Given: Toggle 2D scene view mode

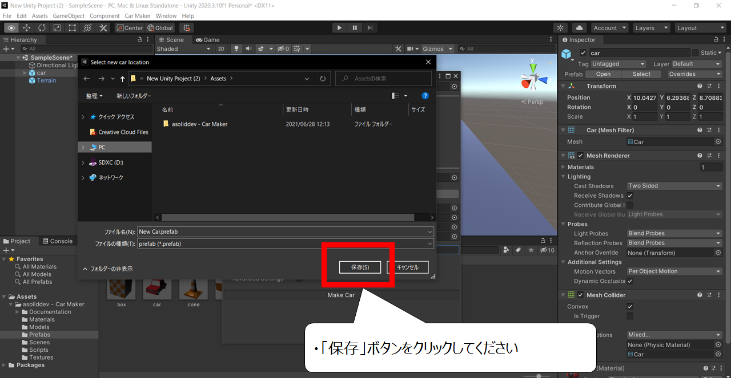Looking at the screenshot, I should click(221, 48).
